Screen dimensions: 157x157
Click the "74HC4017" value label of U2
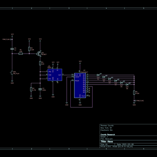(84, 72)
